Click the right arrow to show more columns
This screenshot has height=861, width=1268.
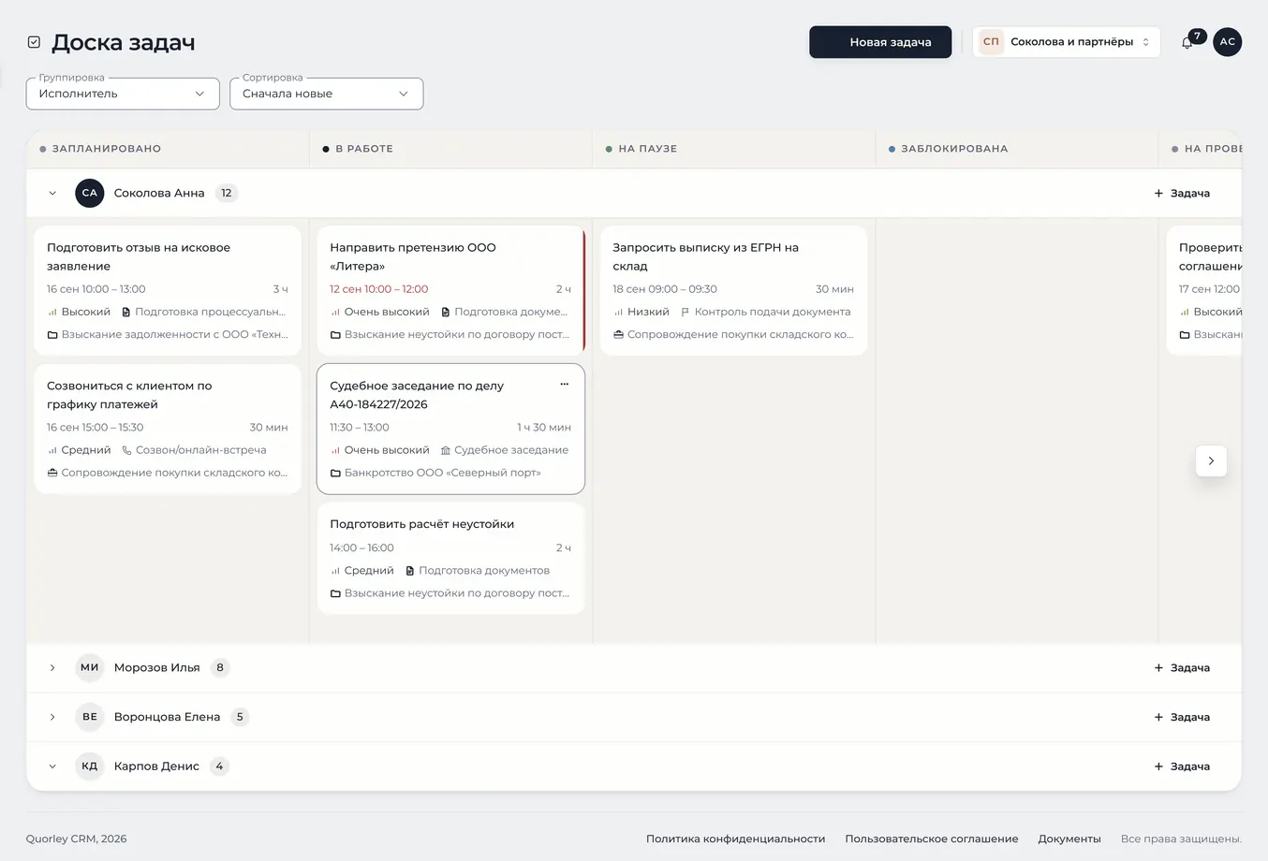point(1211,460)
